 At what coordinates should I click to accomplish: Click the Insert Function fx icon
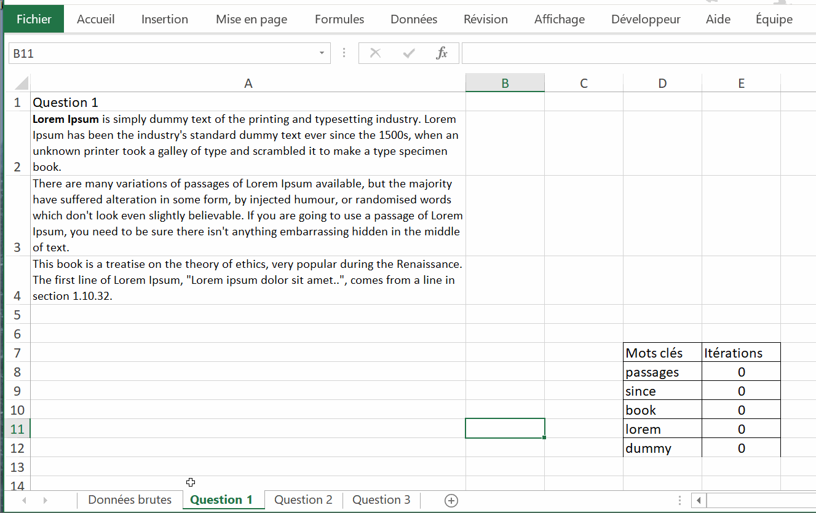pyautogui.click(x=442, y=53)
